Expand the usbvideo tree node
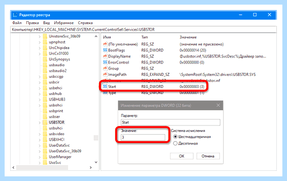287x181 pixels. coord(39,134)
